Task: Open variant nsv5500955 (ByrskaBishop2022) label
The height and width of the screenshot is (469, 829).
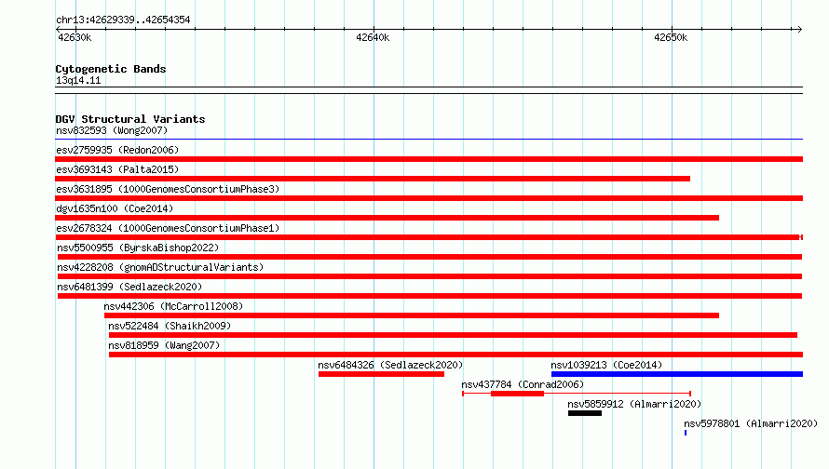Action: point(138,248)
